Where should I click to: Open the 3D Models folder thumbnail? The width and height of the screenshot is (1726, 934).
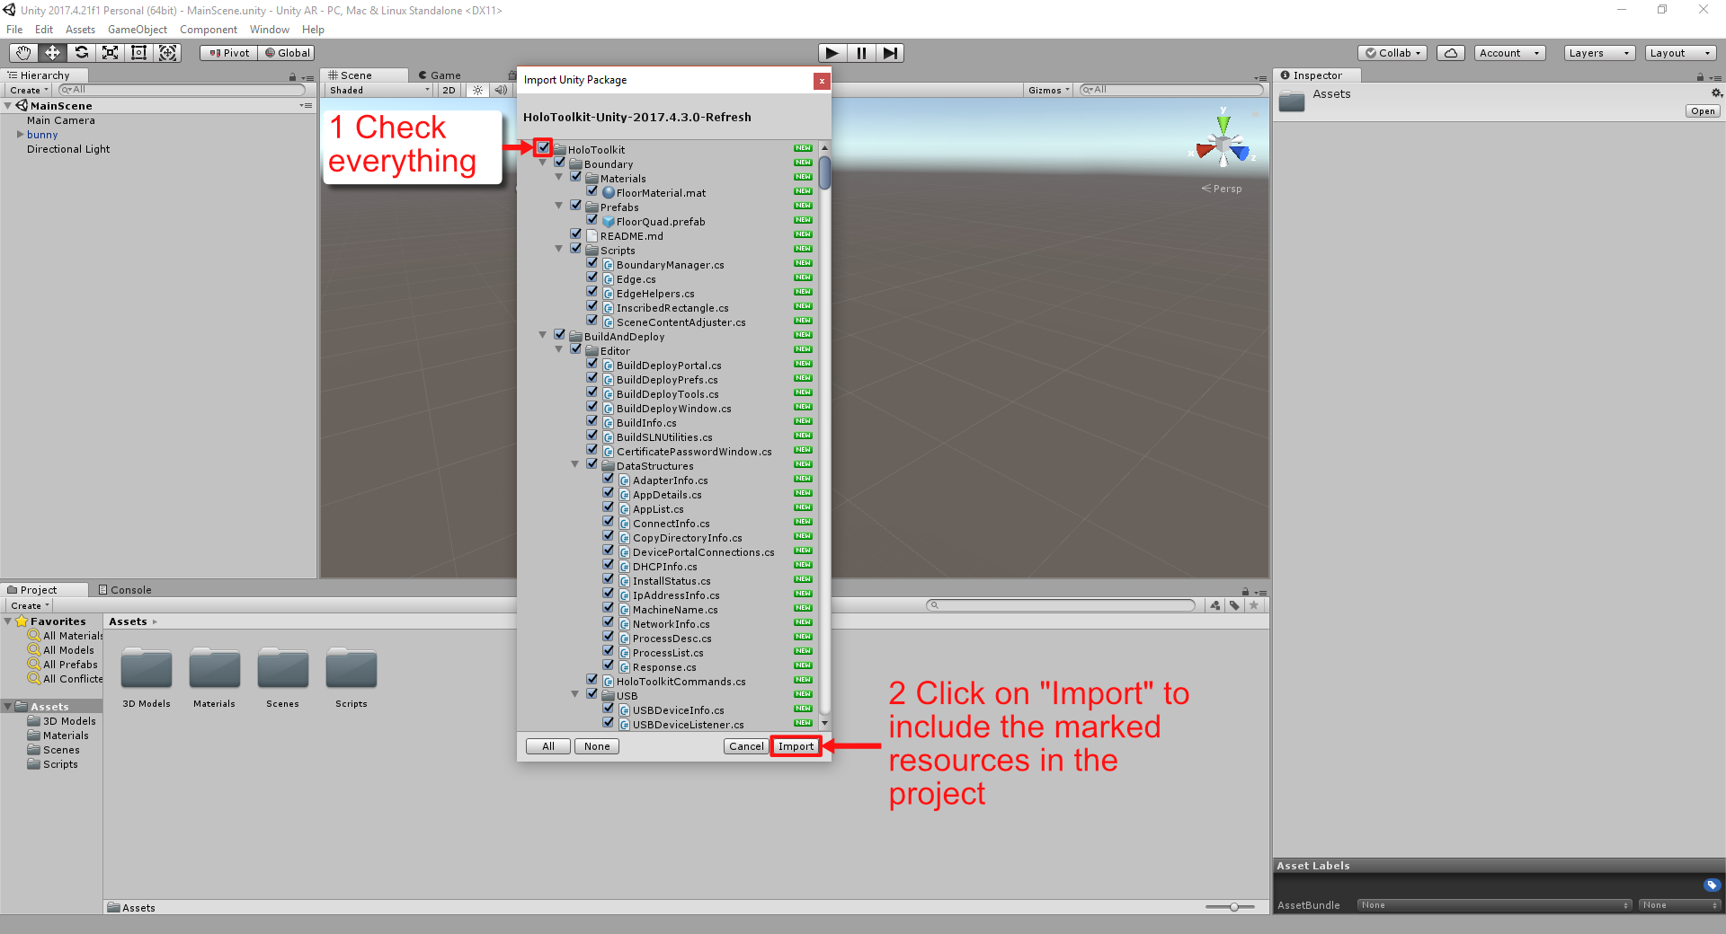coord(147,669)
